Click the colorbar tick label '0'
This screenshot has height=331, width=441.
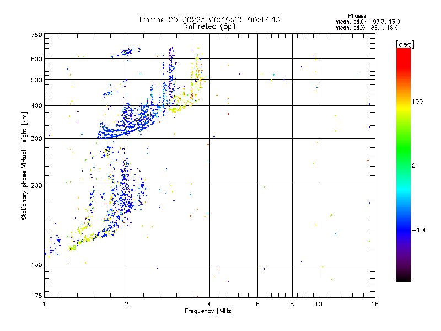(413, 166)
